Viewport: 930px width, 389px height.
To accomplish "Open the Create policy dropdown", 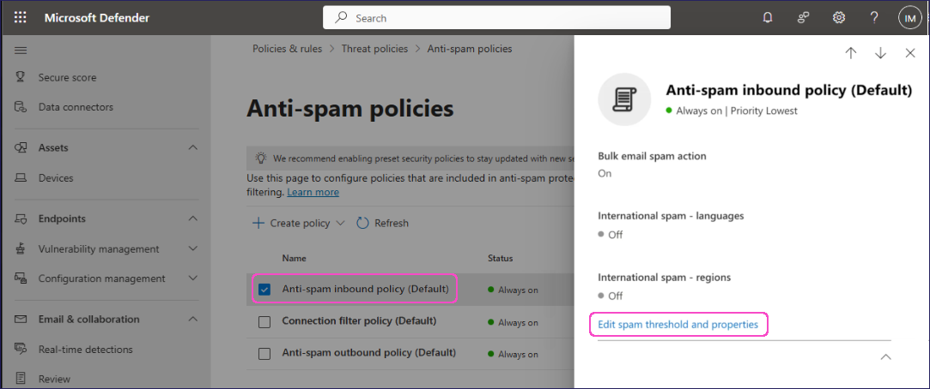I will pyautogui.click(x=298, y=223).
